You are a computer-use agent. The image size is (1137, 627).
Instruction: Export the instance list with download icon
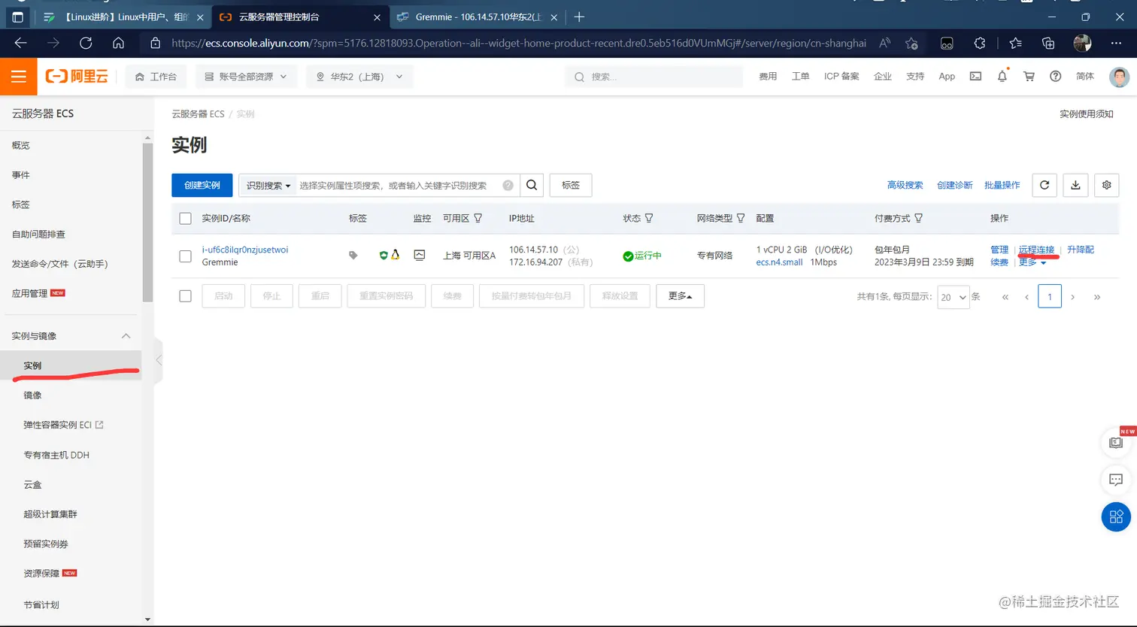pyautogui.click(x=1076, y=185)
